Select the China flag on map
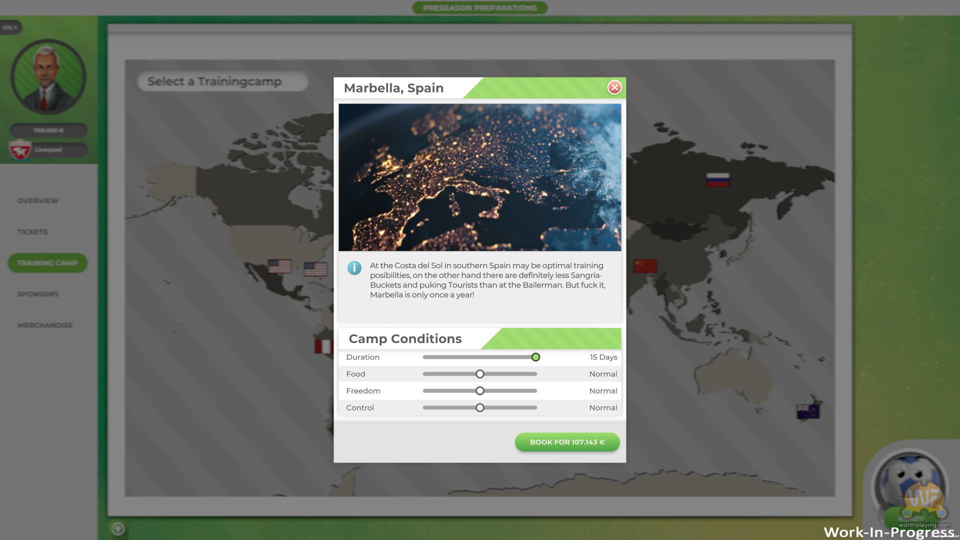The image size is (960, 540). click(x=644, y=265)
